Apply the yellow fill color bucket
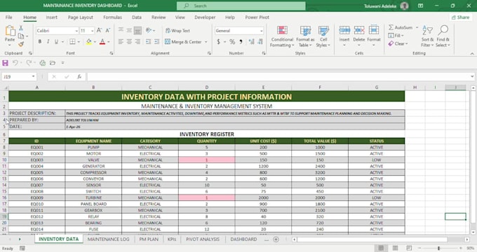Screen dimensions: 477x252 point(89,41)
